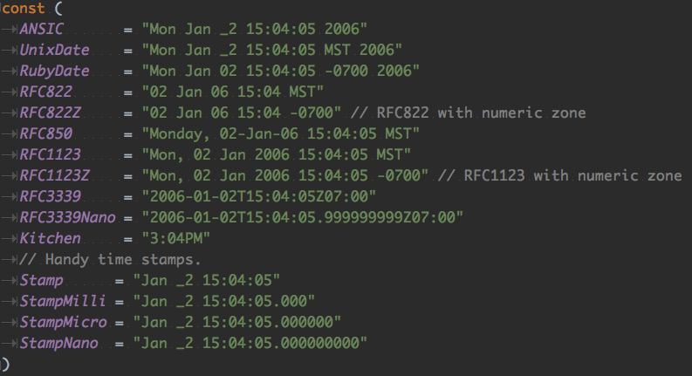This screenshot has width=692, height=376.
Task: Place cursor on RFC1123 constant name
Action: tap(50, 154)
